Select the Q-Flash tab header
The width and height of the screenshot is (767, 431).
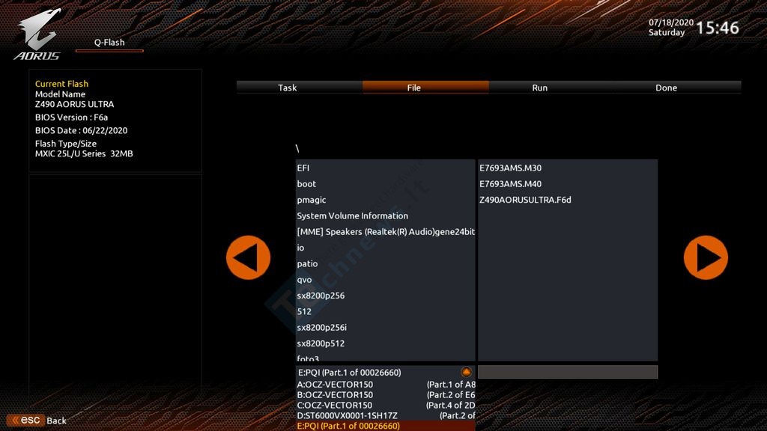[x=109, y=43]
